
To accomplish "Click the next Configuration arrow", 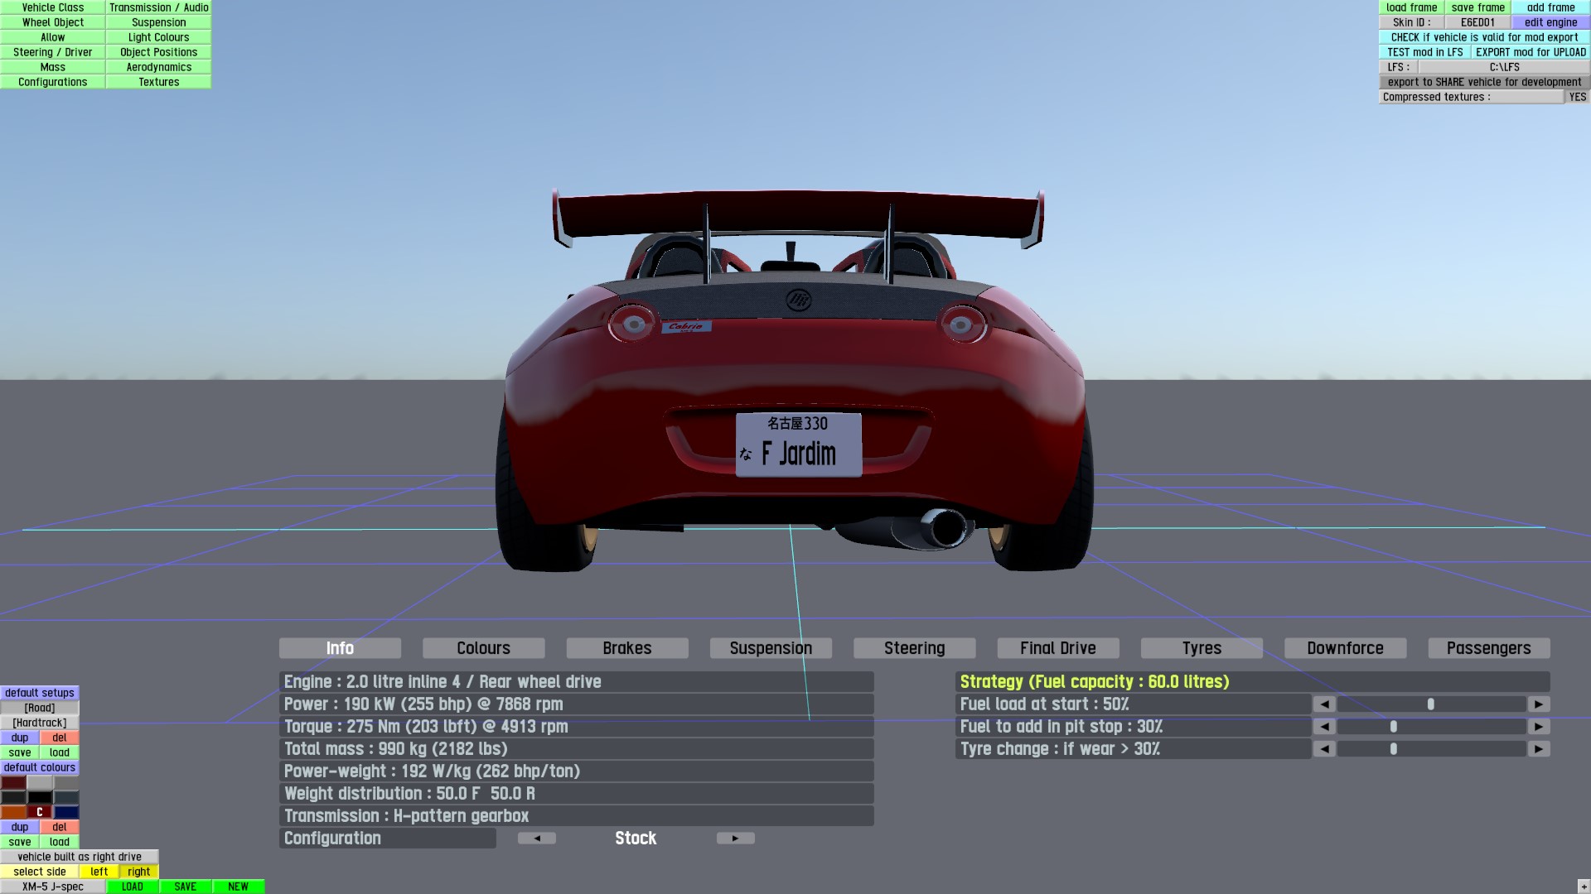I will pos(735,839).
